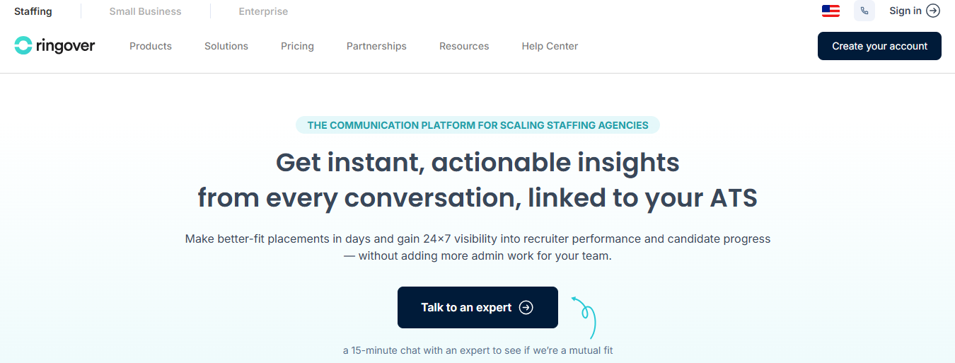Click the Create your account button

[879, 46]
